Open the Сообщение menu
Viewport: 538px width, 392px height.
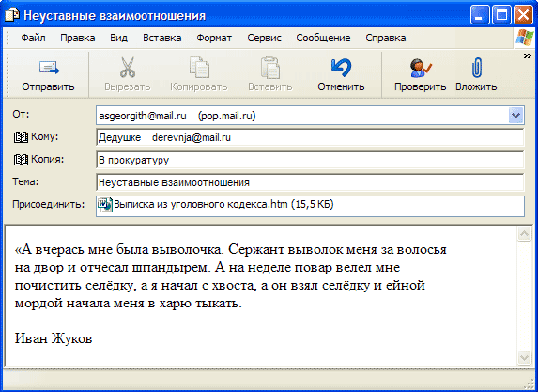coord(323,38)
